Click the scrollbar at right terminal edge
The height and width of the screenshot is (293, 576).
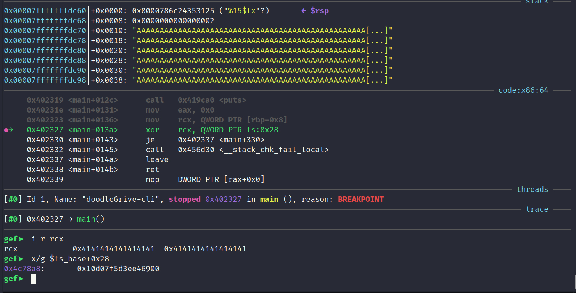574,282
